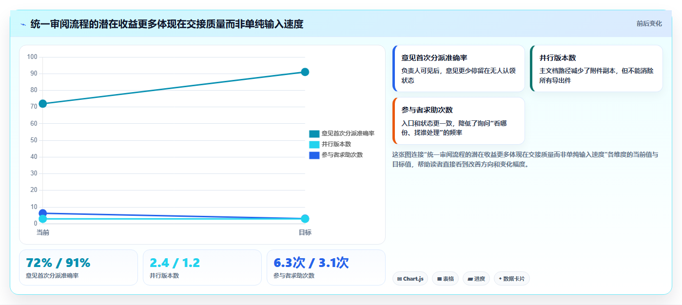
Task: Click the 进度 tag
Action: coord(476,279)
